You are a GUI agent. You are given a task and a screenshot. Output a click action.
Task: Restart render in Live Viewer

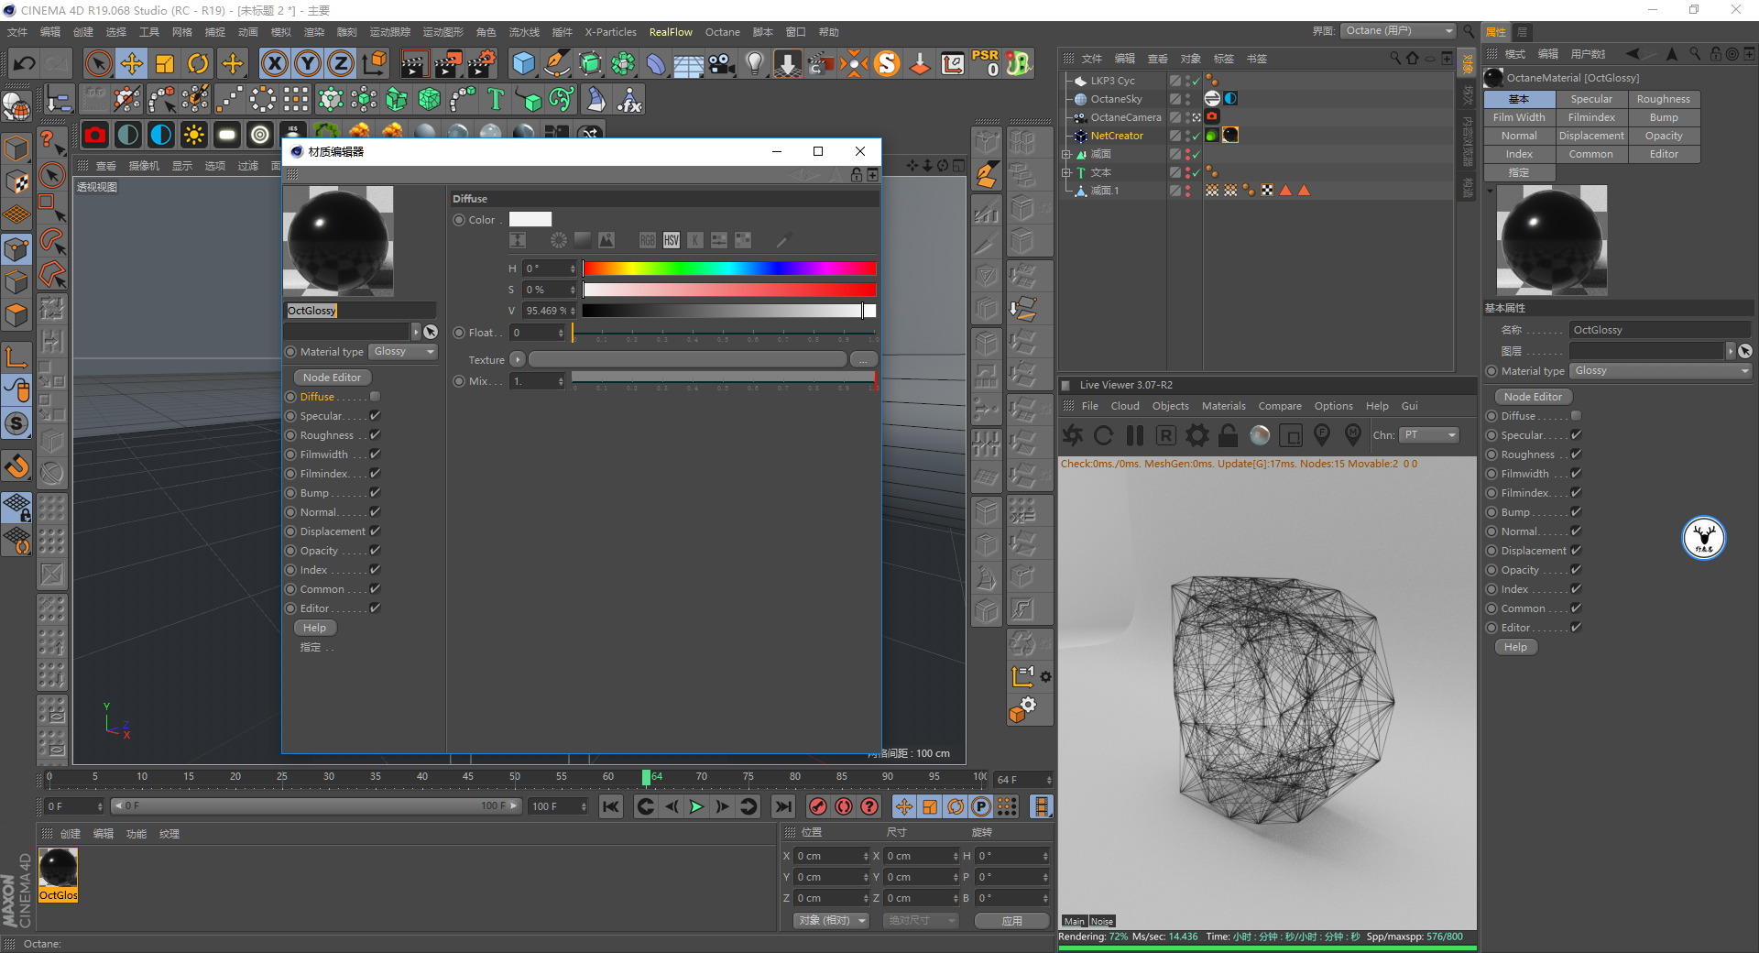(1104, 435)
